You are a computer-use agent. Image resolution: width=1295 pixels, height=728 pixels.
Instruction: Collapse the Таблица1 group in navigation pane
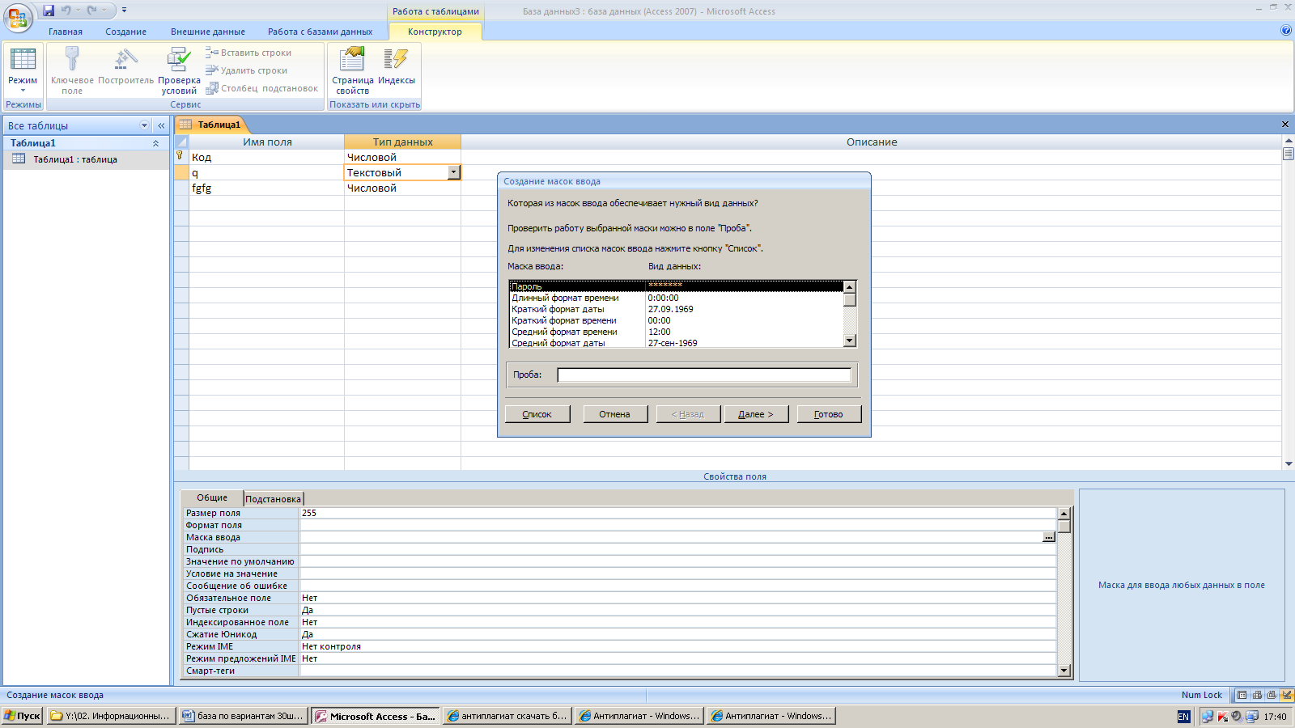155,143
